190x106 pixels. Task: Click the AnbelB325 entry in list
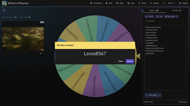tap(150, 53)
